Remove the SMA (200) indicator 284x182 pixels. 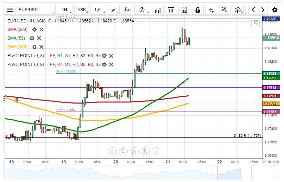pyautogui.click(x=42, y=29)
